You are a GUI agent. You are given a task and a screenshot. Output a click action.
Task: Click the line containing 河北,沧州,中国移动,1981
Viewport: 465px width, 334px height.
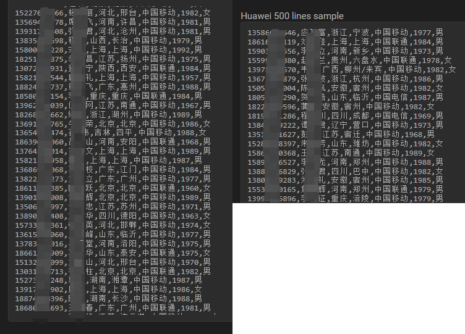(113, 31)
